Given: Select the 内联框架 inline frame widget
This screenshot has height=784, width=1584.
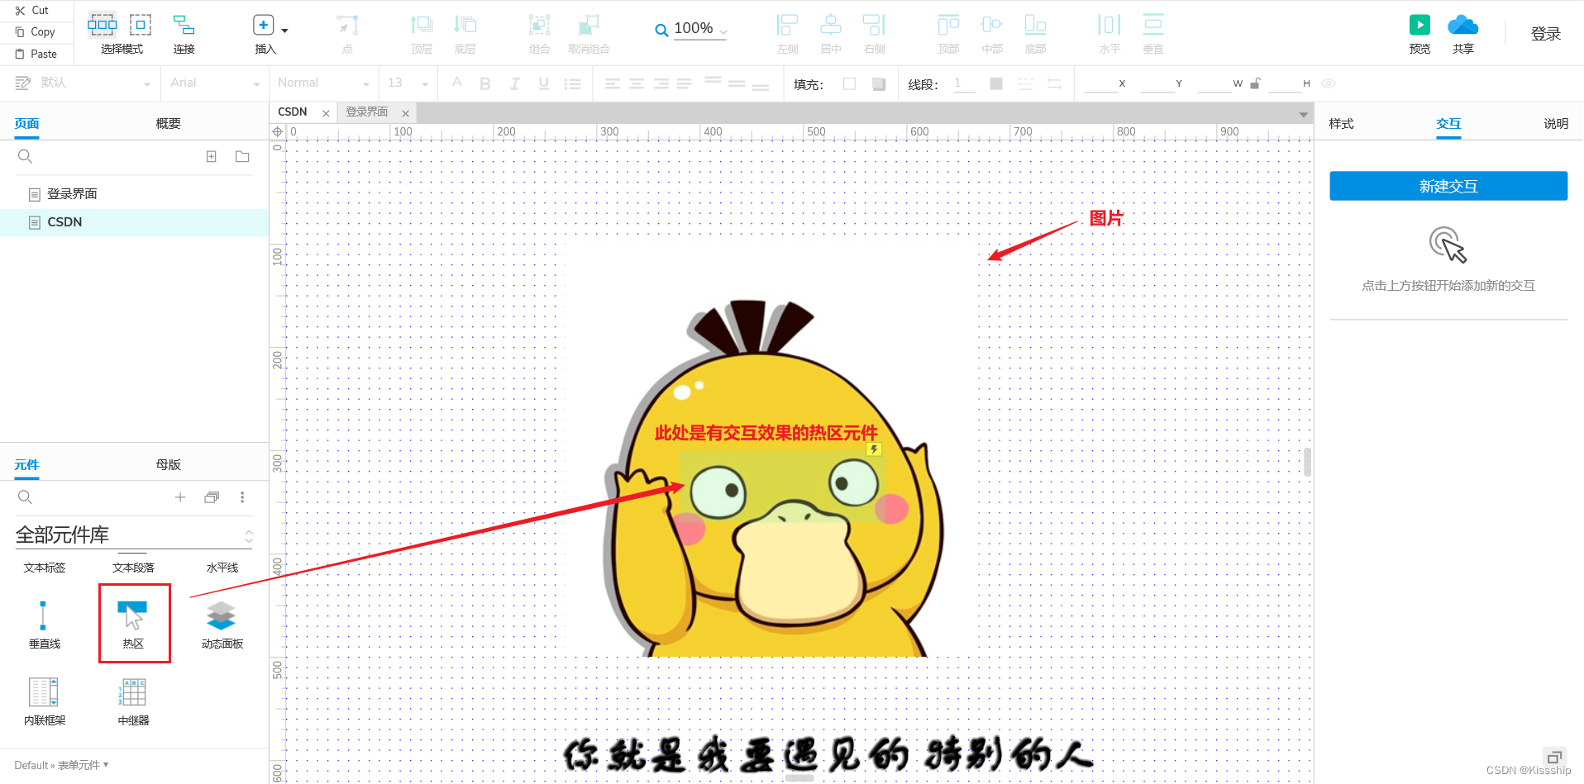Looking at the screenshot, I should 45,701.
